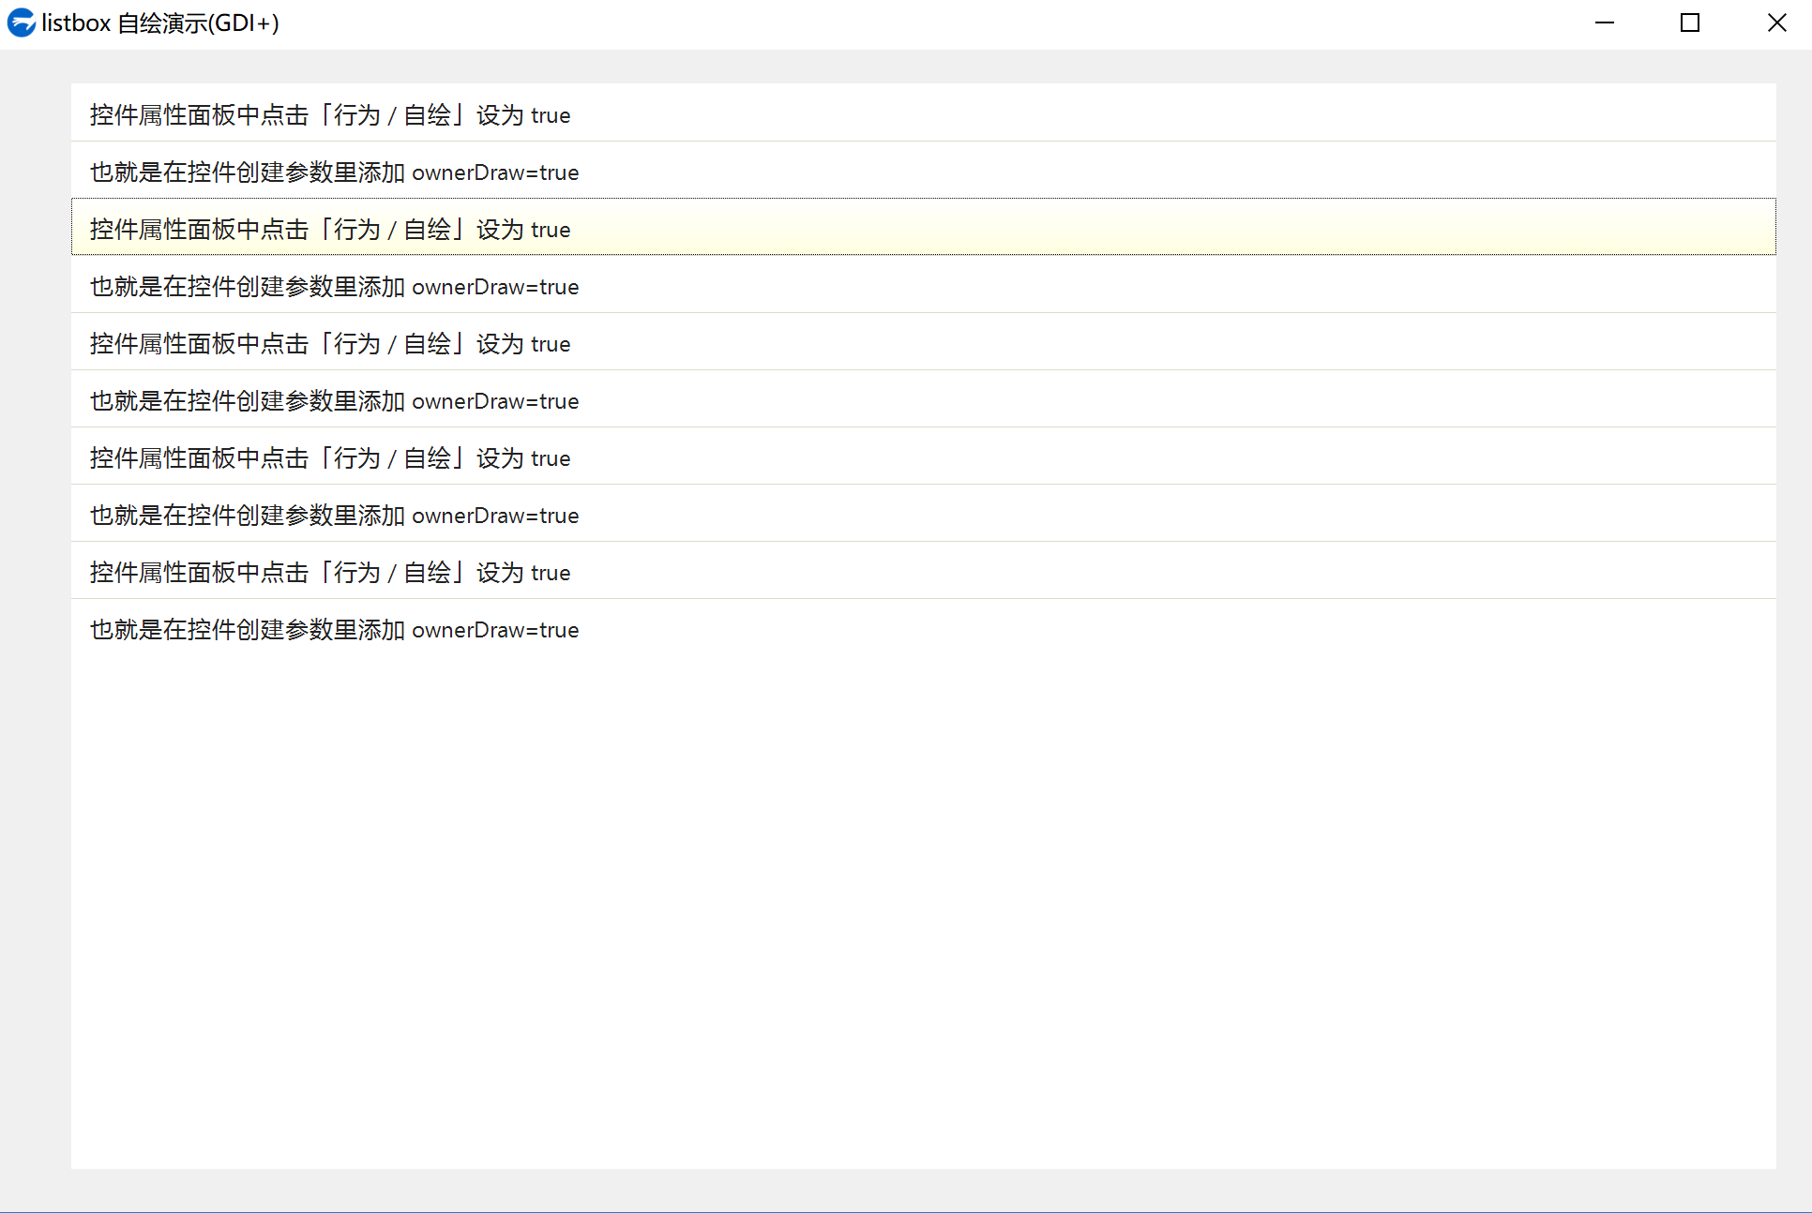Click the highlighted third list row
Screen dimensions: 1812x1213
pyautogui.click(x=923, y=227)
